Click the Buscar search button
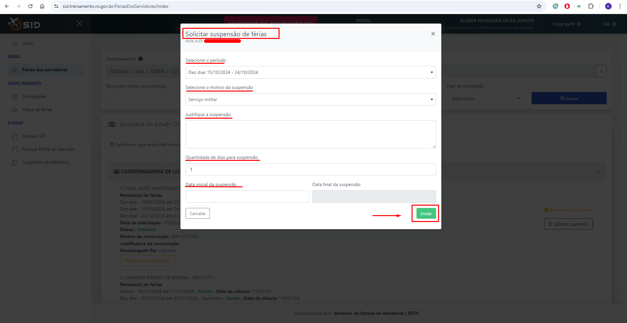Screen dimensions: 627x323 (569, 98)
